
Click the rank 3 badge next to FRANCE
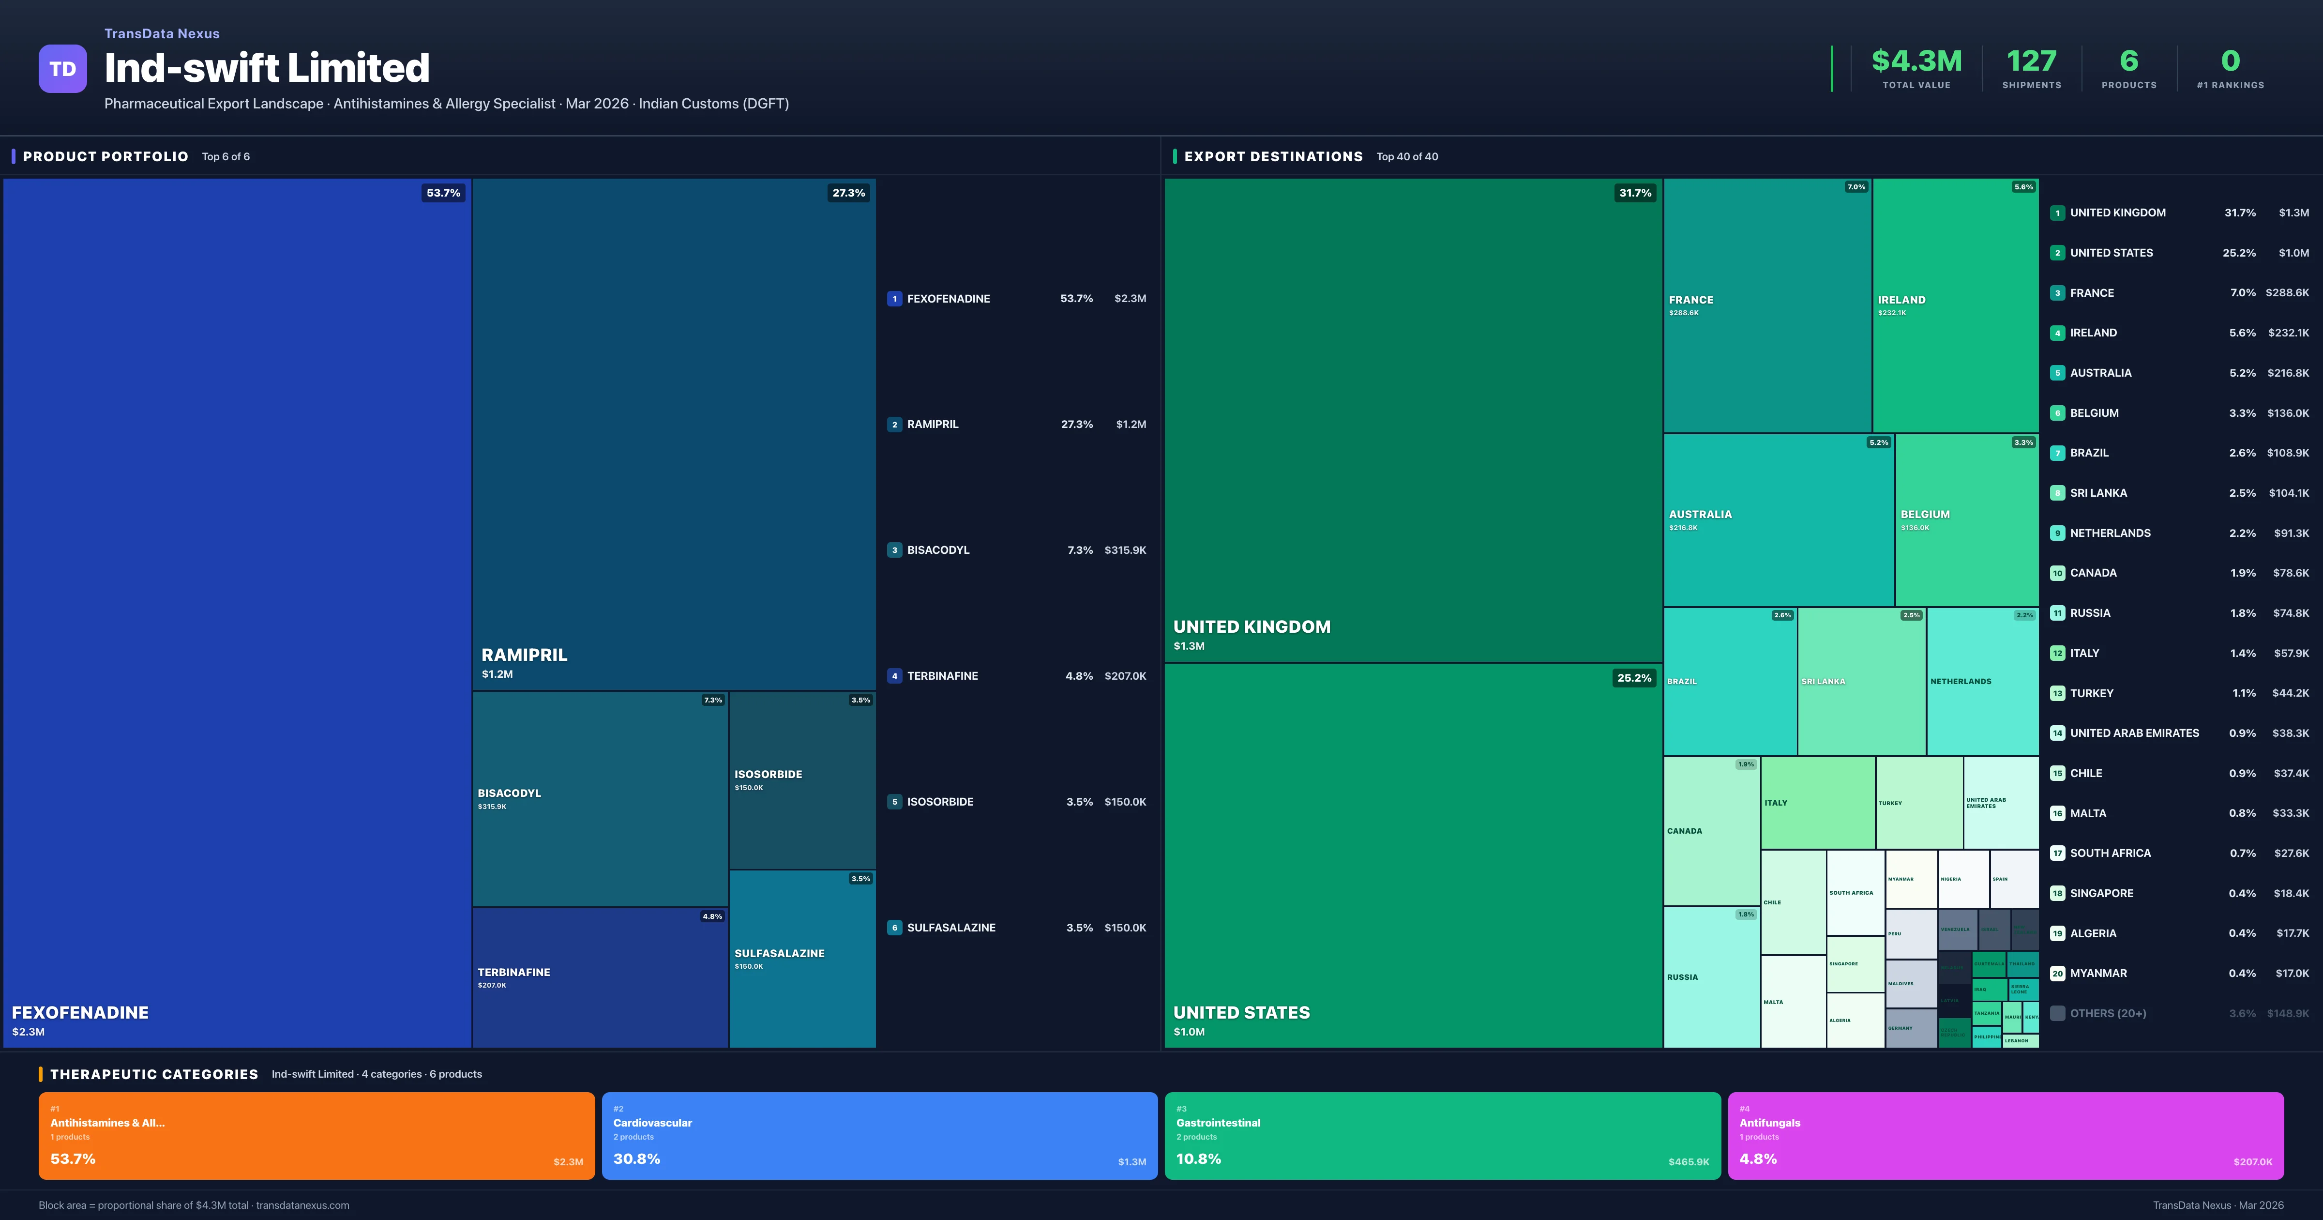tap(2059, 292)
